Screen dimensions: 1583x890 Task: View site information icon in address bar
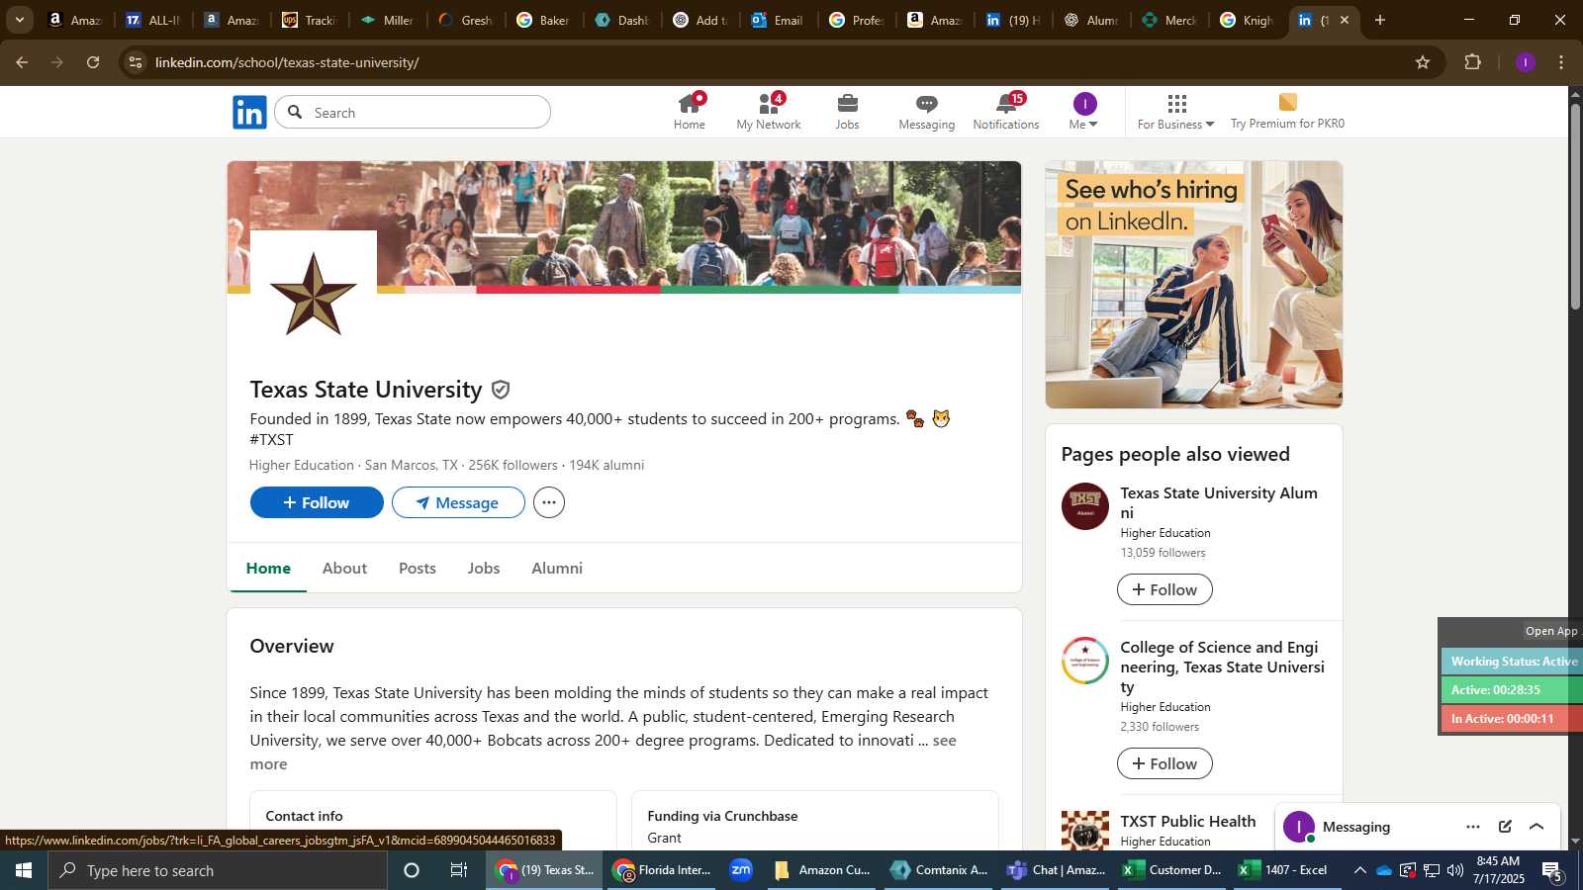click(136, 62)
